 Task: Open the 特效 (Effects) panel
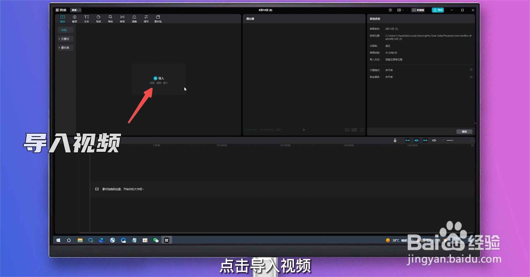[x=110, y=19]
